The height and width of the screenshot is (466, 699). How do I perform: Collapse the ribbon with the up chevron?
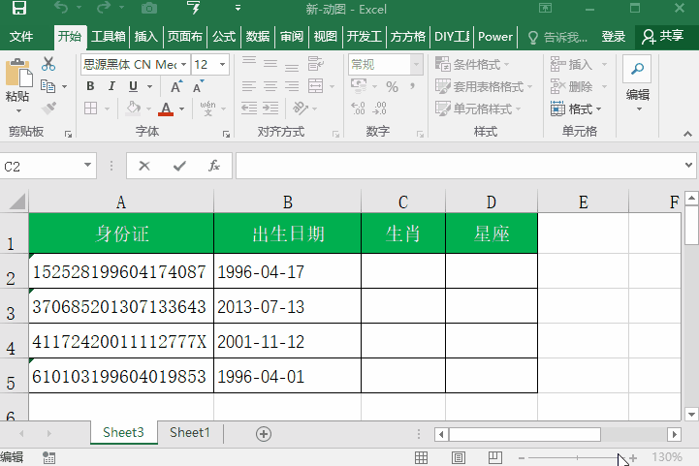click(687, 134)
